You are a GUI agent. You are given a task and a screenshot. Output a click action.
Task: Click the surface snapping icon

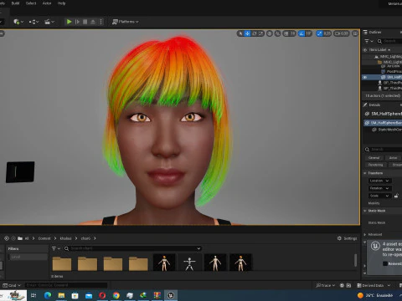[278, 33]
